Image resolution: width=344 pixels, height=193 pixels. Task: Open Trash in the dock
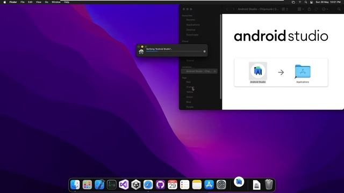click(x=269, y=184)
